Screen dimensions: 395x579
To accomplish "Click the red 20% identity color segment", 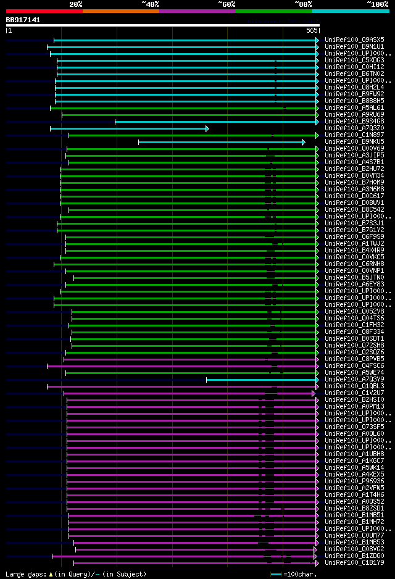I will coord(44,11).
